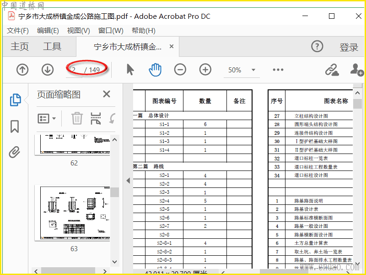This screenshot has height=275, width=366.
Task: Click thumbnail panel scroll up arrow
Action: tap(115, 140)
